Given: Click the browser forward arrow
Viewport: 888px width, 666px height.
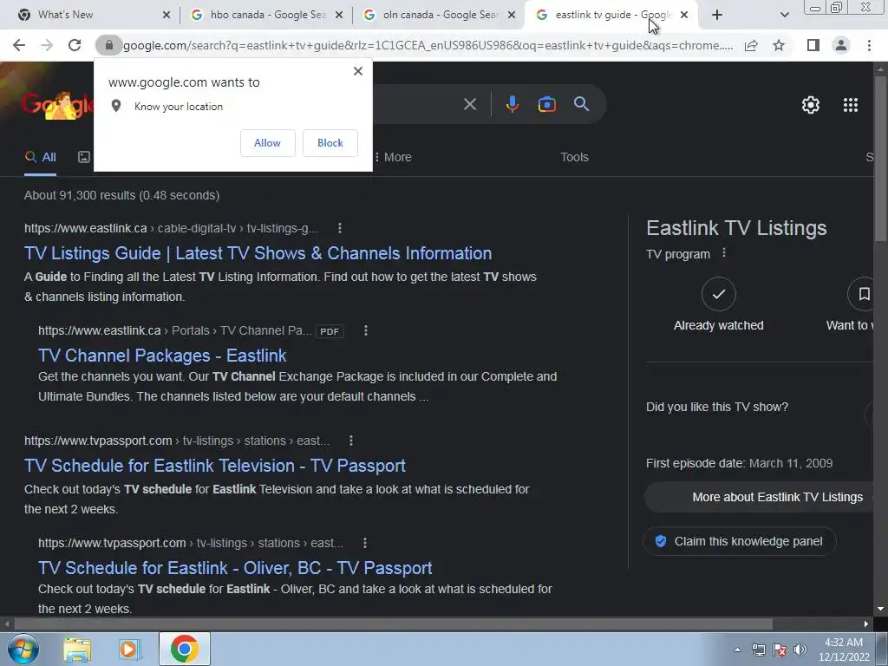Looking at the screenshot, I should 47,45.
